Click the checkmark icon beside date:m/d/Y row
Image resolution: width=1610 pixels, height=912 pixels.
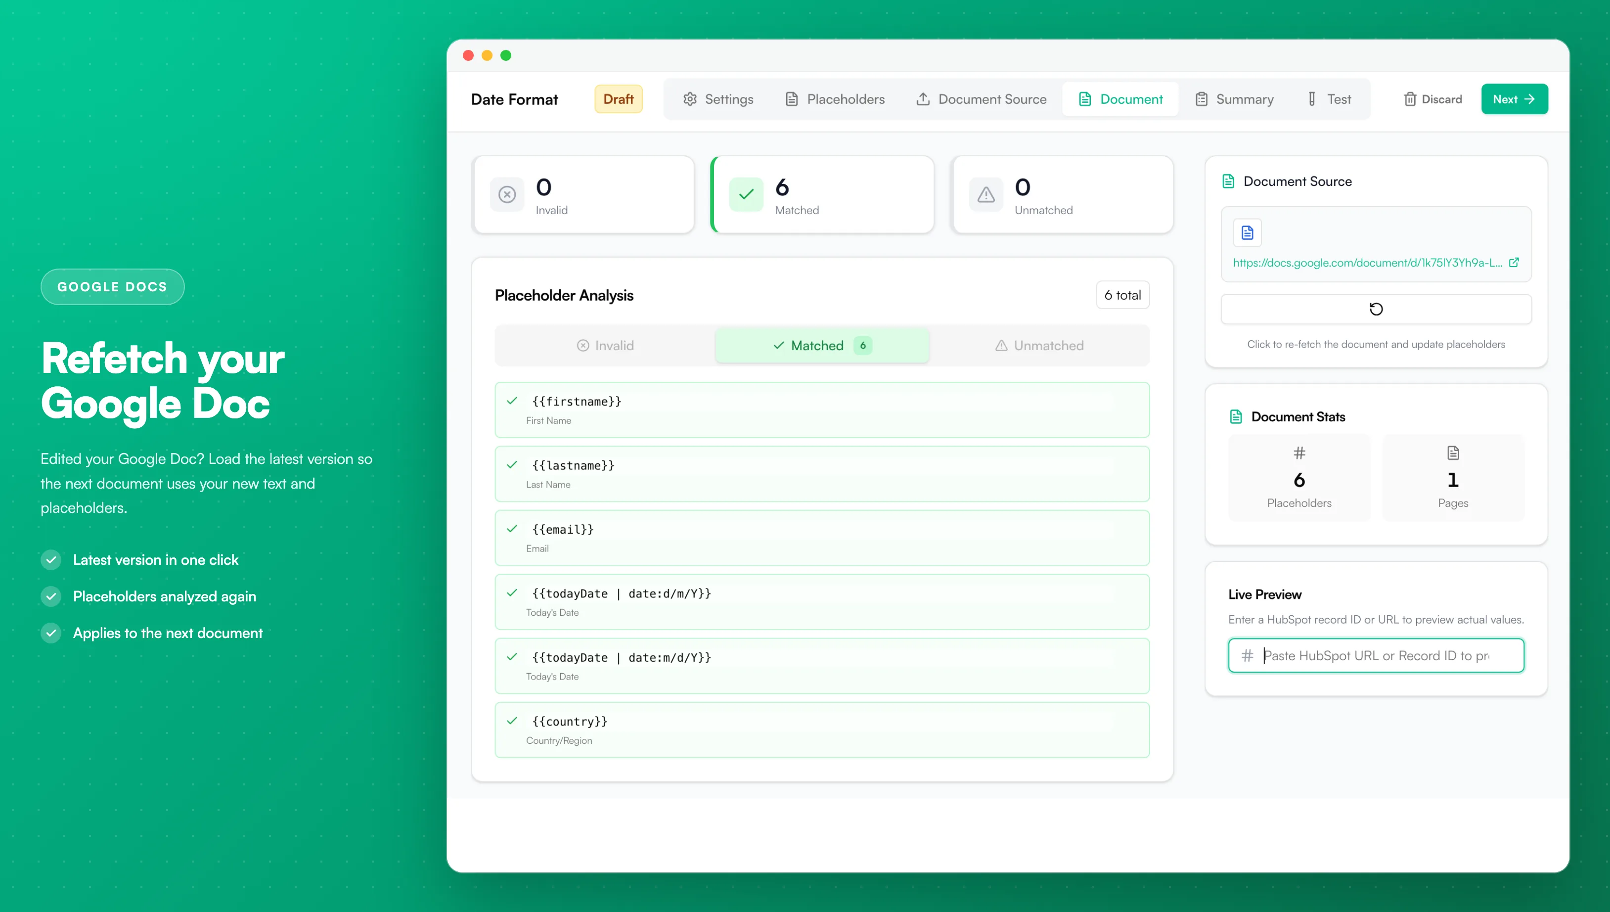click(x=512, y=657)
